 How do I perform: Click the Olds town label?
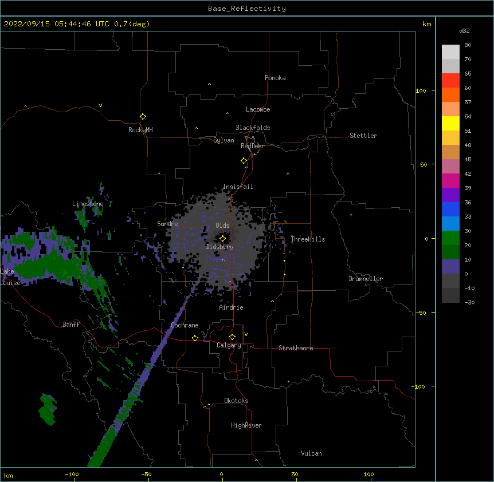click(222, 226)
